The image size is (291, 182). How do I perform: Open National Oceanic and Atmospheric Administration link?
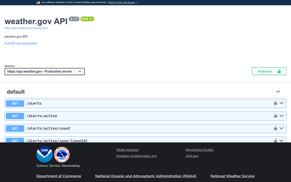(145, 176)
